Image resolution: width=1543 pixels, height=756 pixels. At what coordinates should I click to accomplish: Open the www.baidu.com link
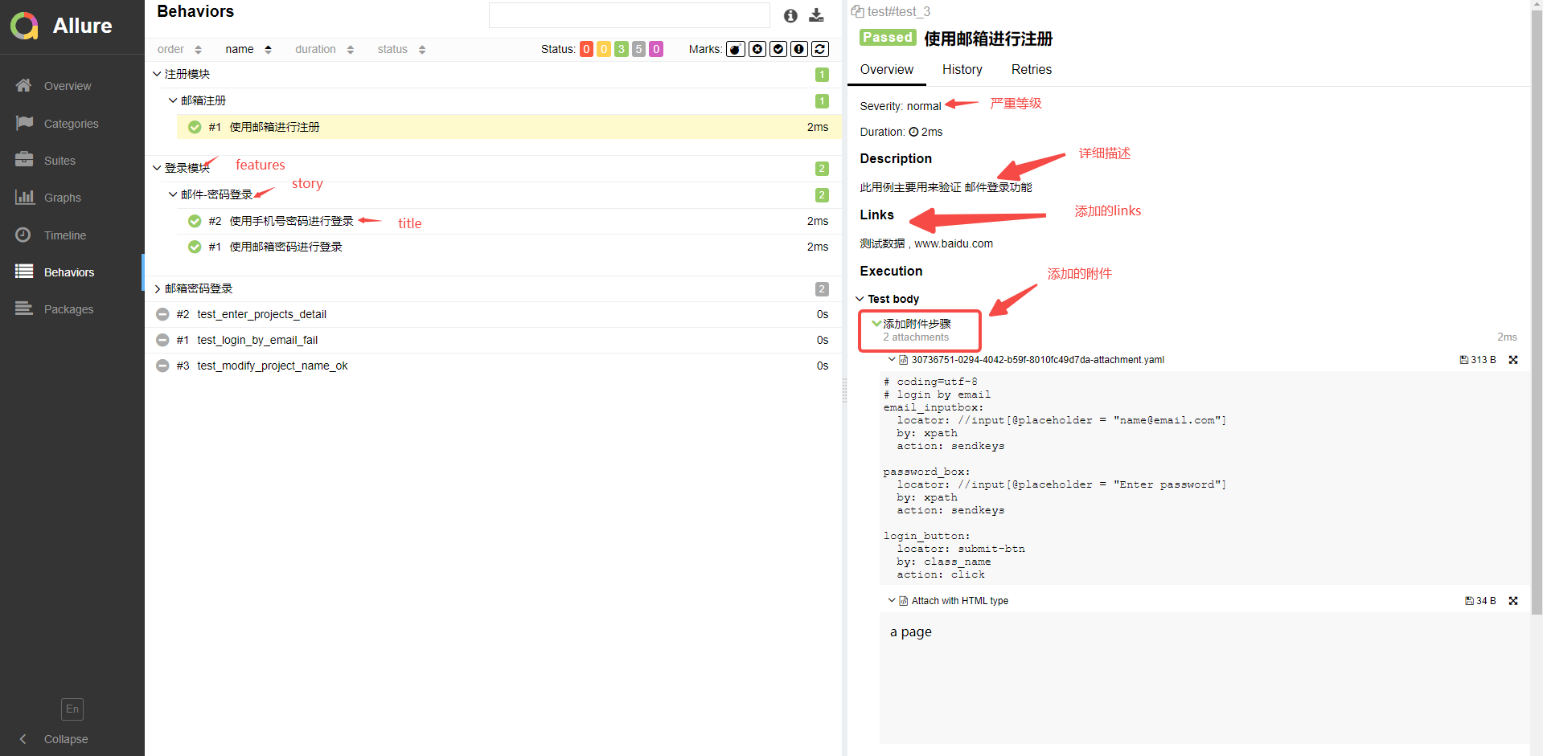[x=954, y=243]
